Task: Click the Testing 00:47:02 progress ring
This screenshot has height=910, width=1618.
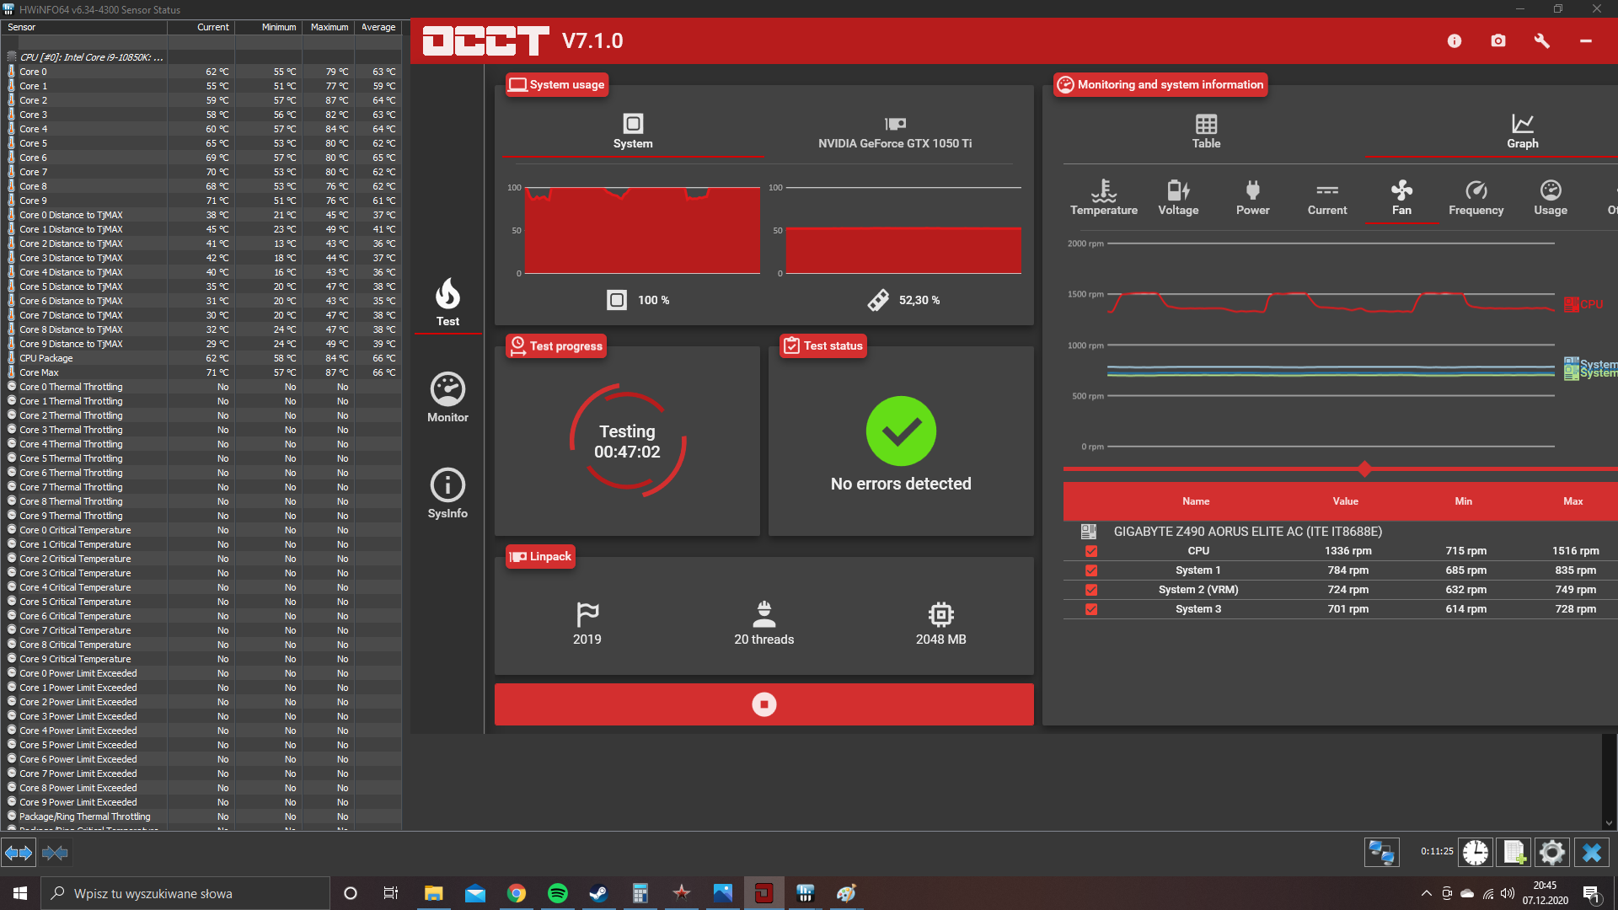Action: point(627,441)
